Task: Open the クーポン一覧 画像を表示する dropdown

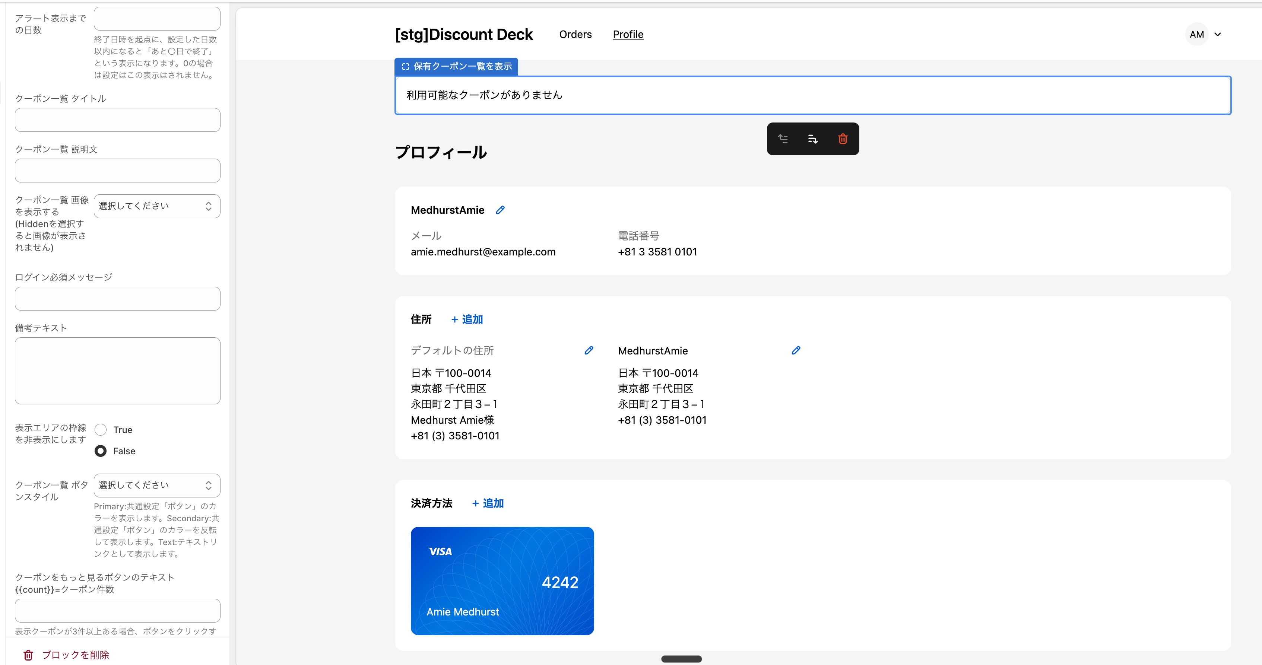Action: click(157, 206)
